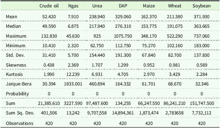
Task: Select the Std. Dev. row label
Action: click(15, 55)
